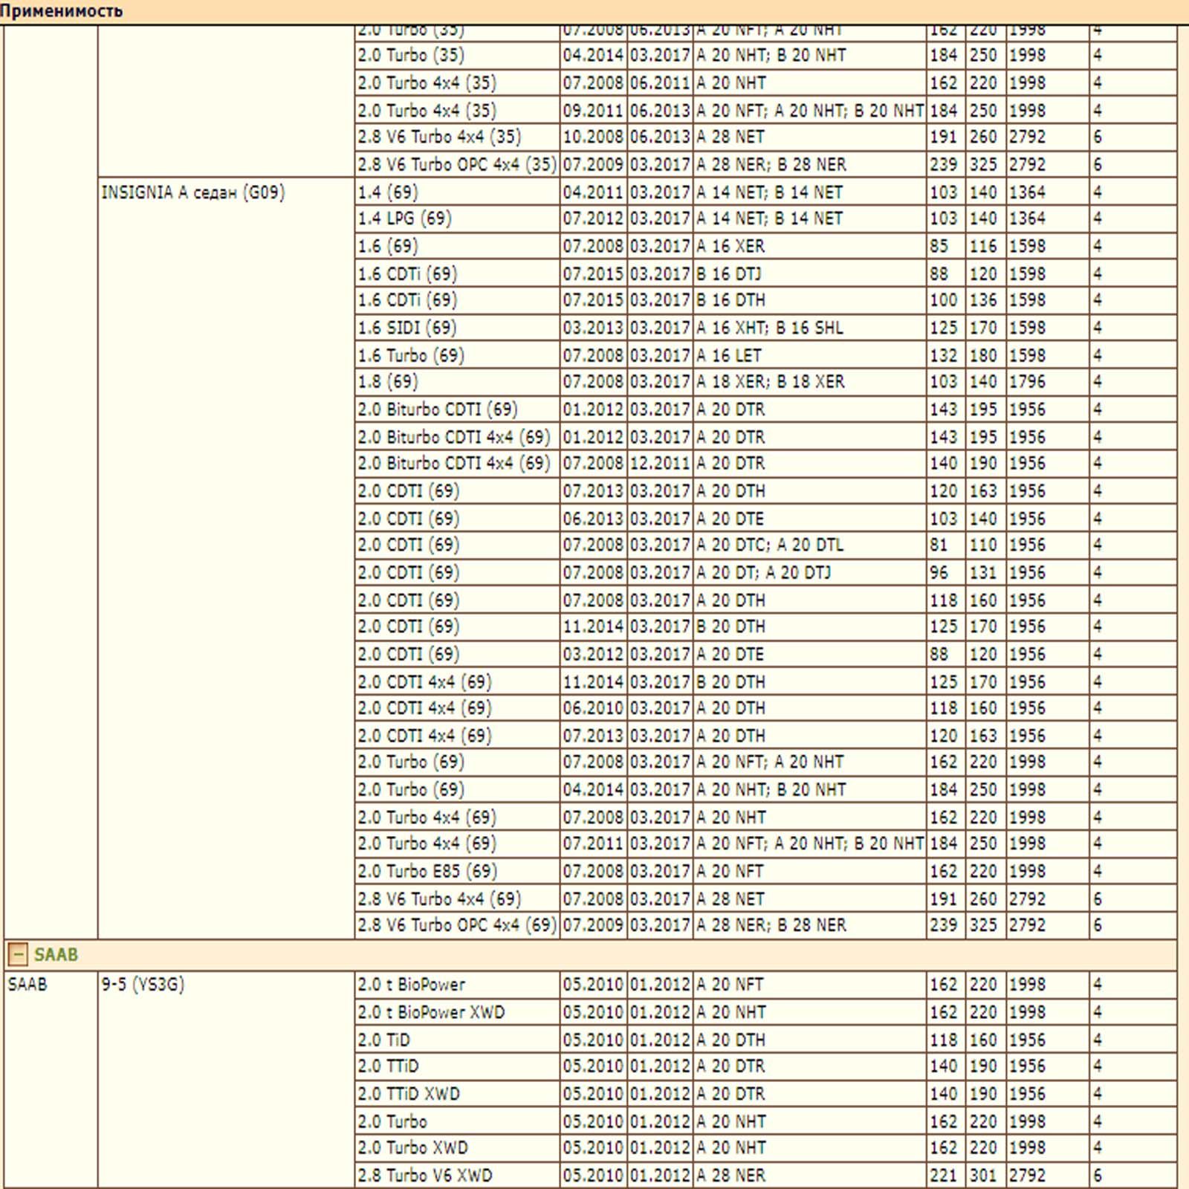Click kW value 221 in SAAB V6 row
Image resolution: width=1189 pixels, height=1189 pixels.
(x=944, y=1176)
